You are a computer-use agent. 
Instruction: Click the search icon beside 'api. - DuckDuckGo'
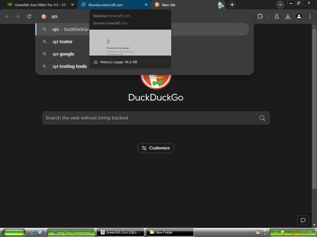45,29
